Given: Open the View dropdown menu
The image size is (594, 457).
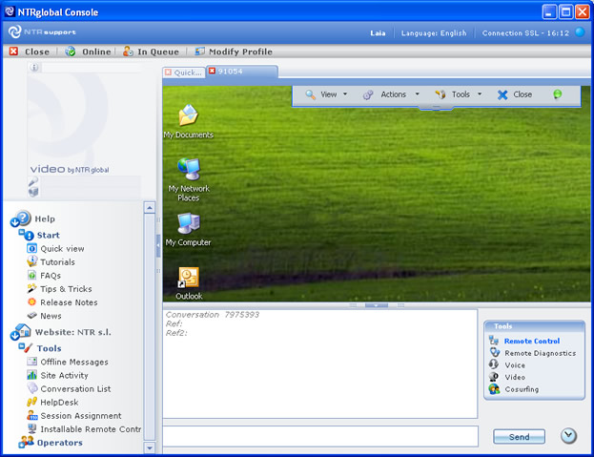Looking at the screenshot, I should (x=326, y=94).
